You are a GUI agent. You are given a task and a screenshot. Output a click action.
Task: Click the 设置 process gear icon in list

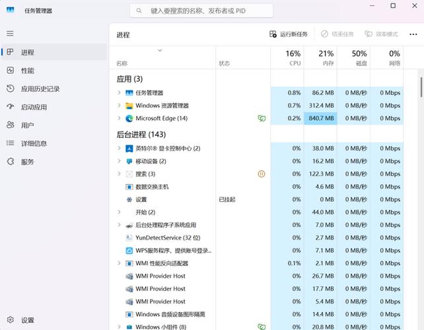[129, 199]
